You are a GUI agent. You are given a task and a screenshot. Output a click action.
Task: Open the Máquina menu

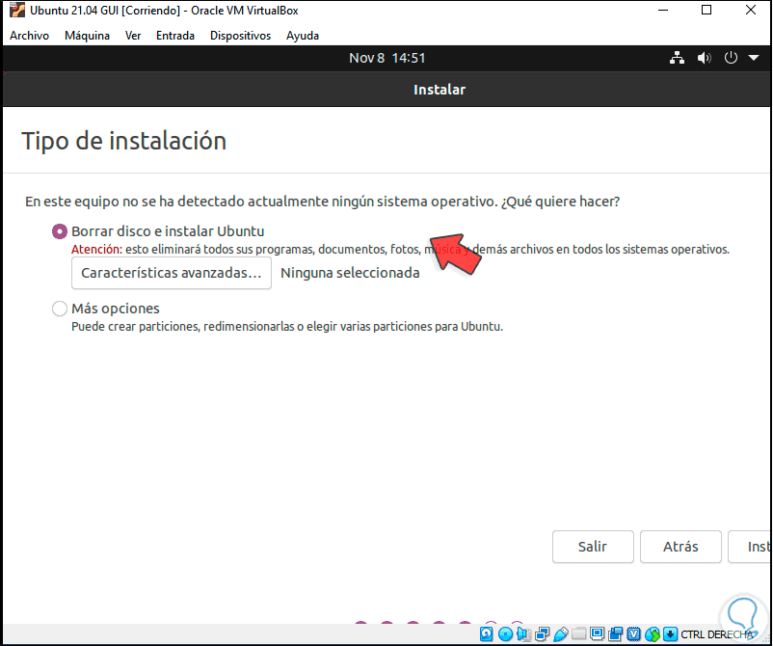click(x=88, y=36)
